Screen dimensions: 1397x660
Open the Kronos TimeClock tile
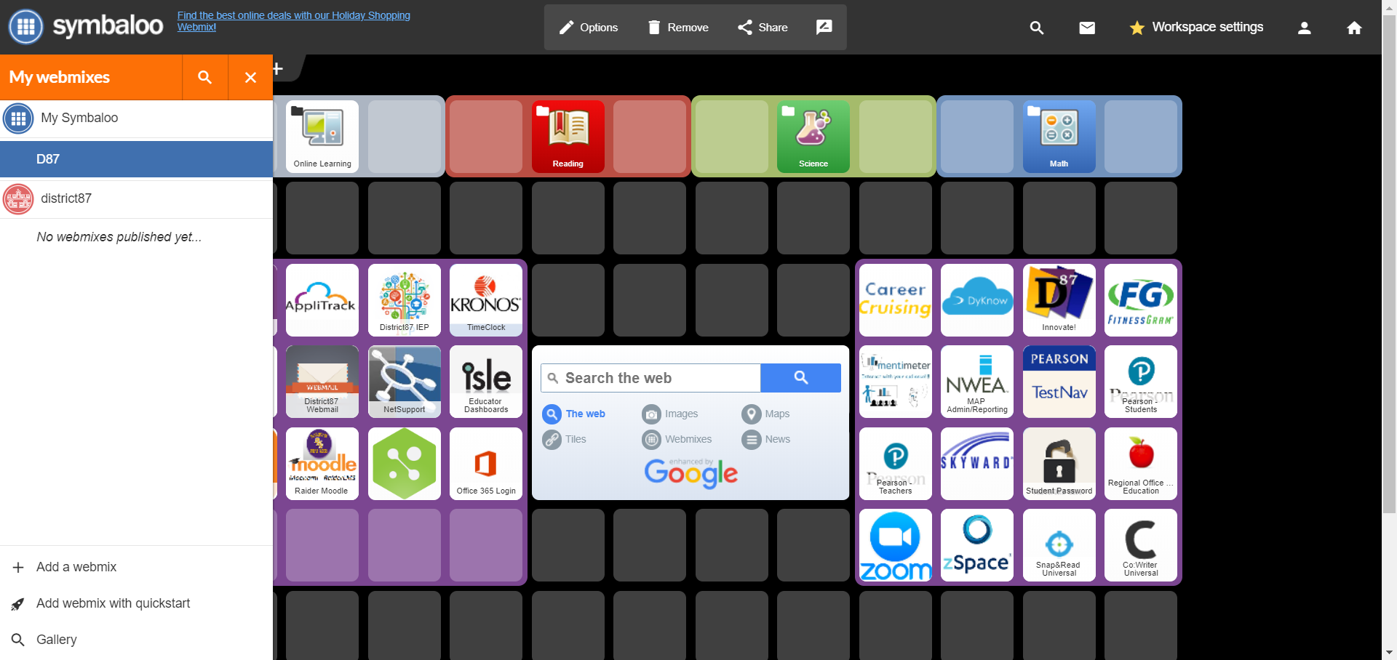pos(486,299)
